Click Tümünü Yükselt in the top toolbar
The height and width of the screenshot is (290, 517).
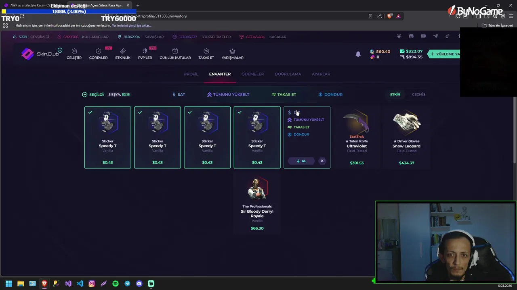(228, 94)
